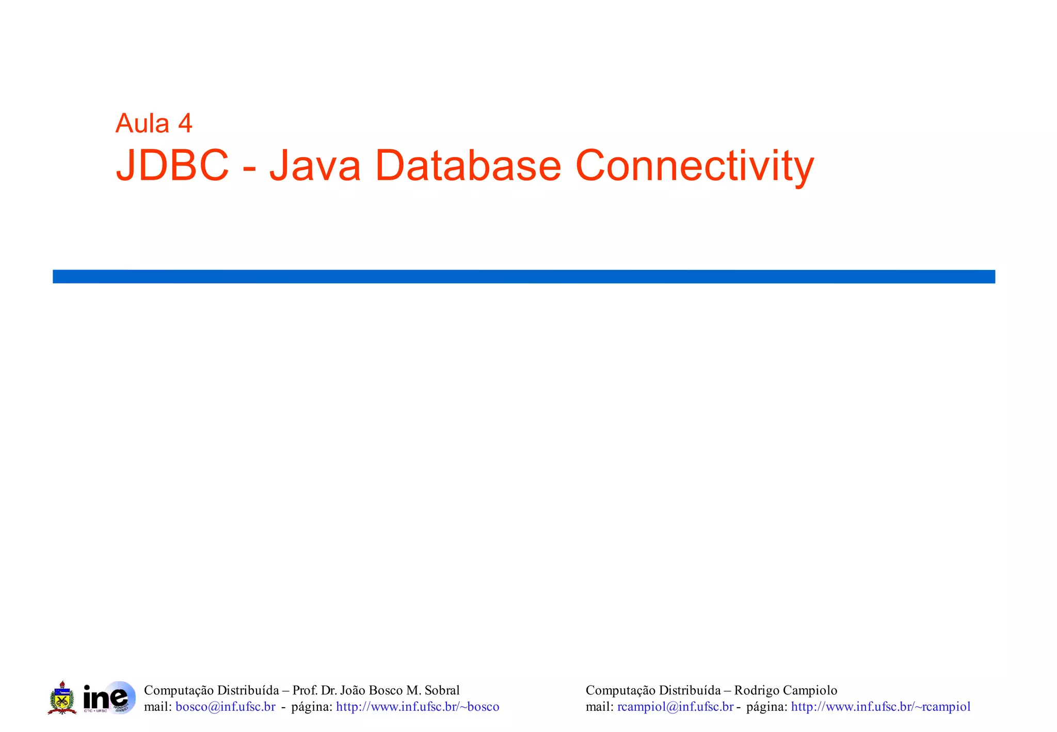Open the bosco@inf.ufsc.br email link

[226, 707]
